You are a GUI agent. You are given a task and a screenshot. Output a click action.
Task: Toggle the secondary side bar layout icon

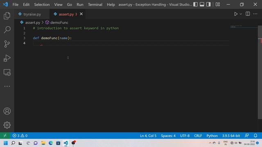coord(208,4)
